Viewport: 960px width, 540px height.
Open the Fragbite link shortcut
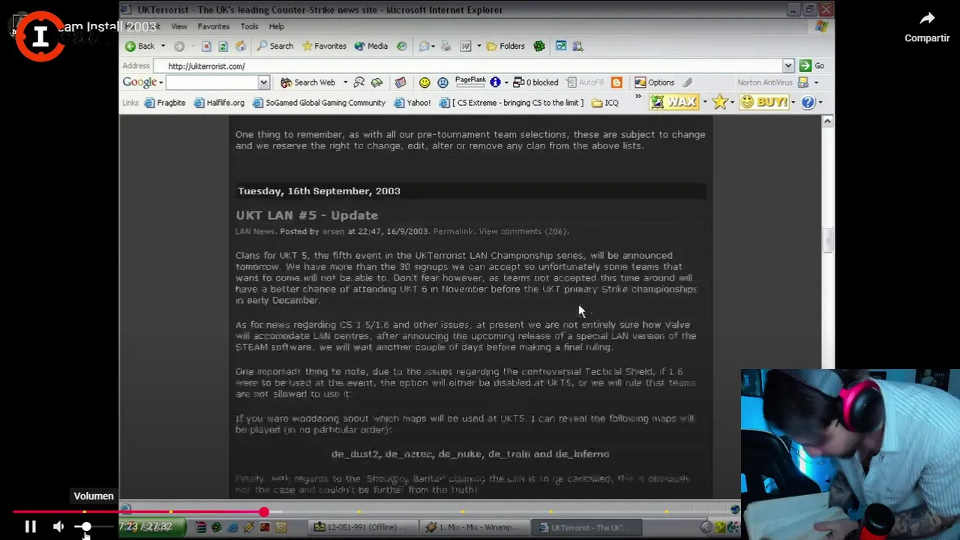[164, 103]
